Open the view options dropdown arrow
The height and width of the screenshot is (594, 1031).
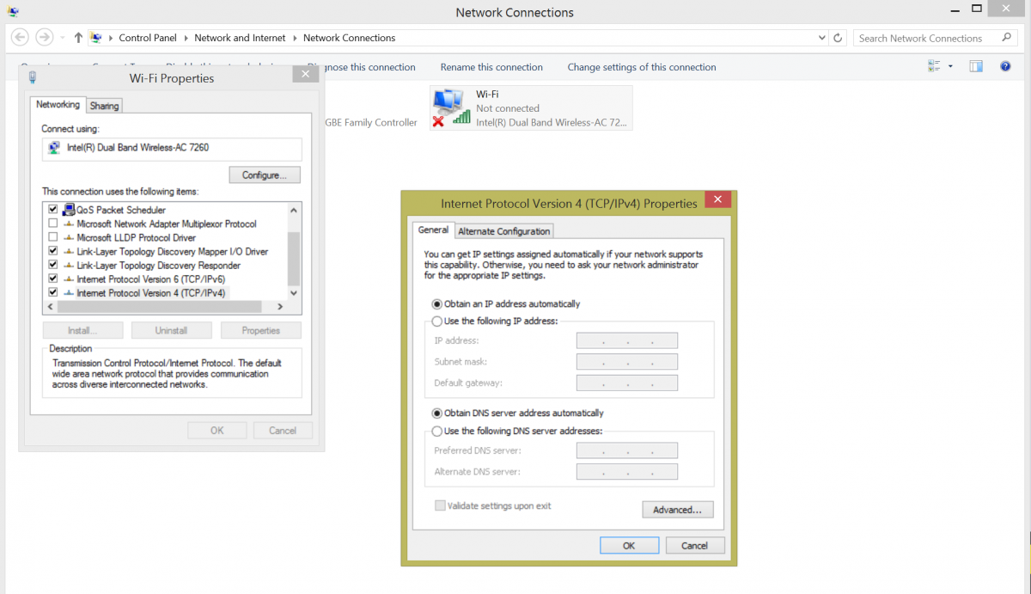[x=950, y=66]
